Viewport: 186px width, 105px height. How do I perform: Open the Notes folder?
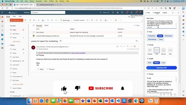(x=15, y=73)
